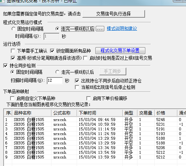The width and height of the screenshot is (186, 166).
Task: Select record 1 SRY05 白糖1505 cell
Action: coord(29,120)
